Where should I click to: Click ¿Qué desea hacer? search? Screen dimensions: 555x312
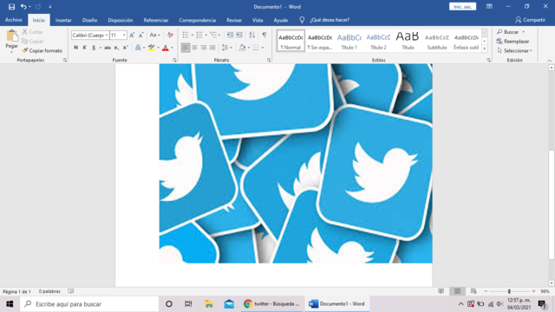(x=330, y=20)
